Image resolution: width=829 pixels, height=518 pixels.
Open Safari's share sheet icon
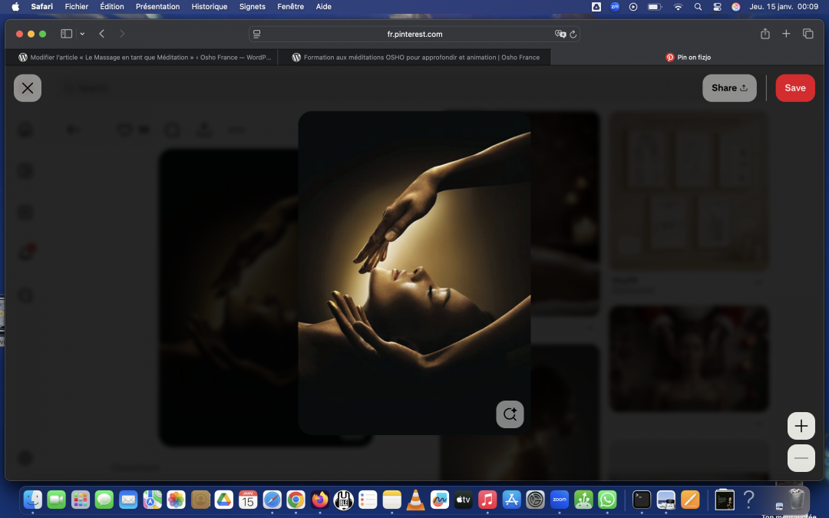click(765, 34)
